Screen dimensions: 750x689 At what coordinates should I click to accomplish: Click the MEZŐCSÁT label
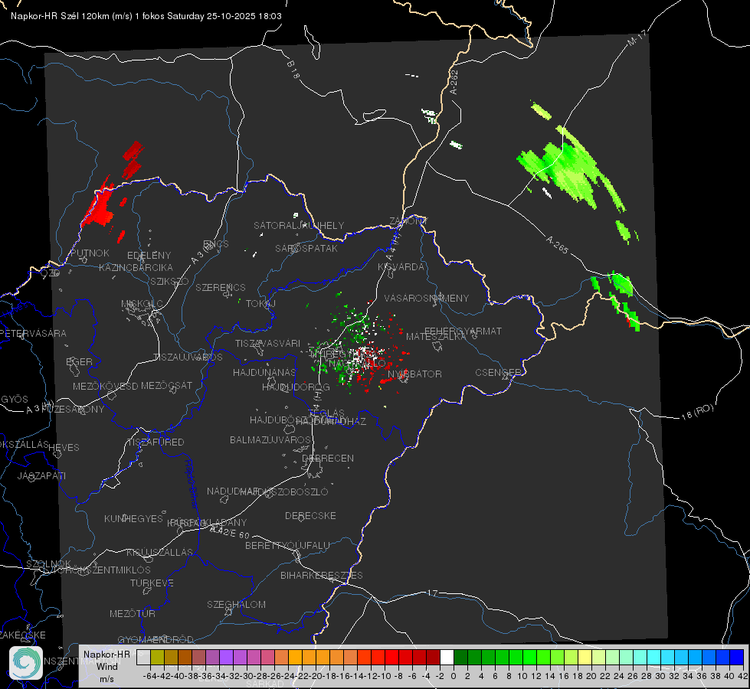click(x=166, y=385)
